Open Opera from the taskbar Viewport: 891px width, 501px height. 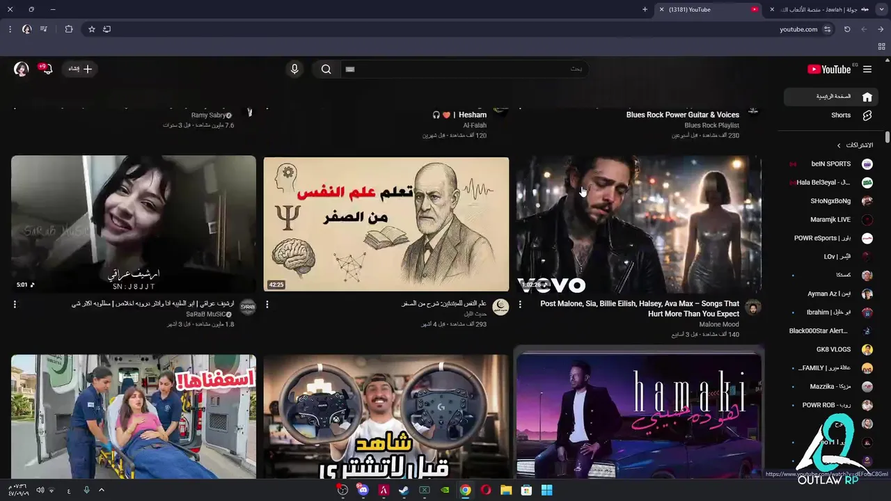[486, 490]
